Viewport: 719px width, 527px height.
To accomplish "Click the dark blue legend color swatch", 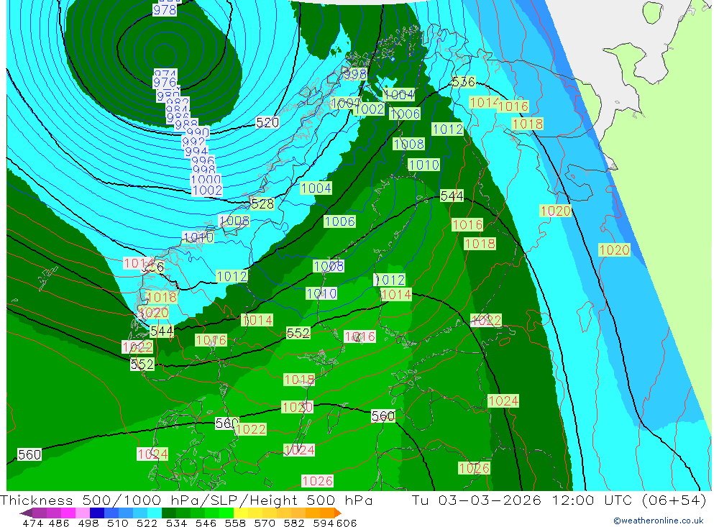I will [97, 513].
